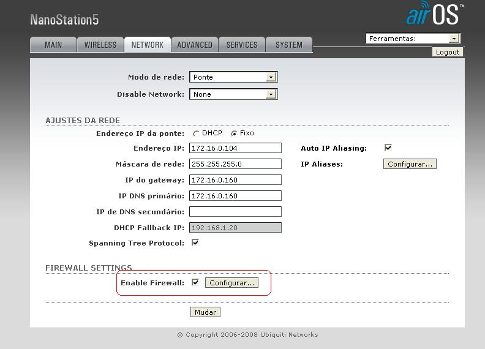
Task: Open the Modo de rede dropdown
Action: [233, 77]
